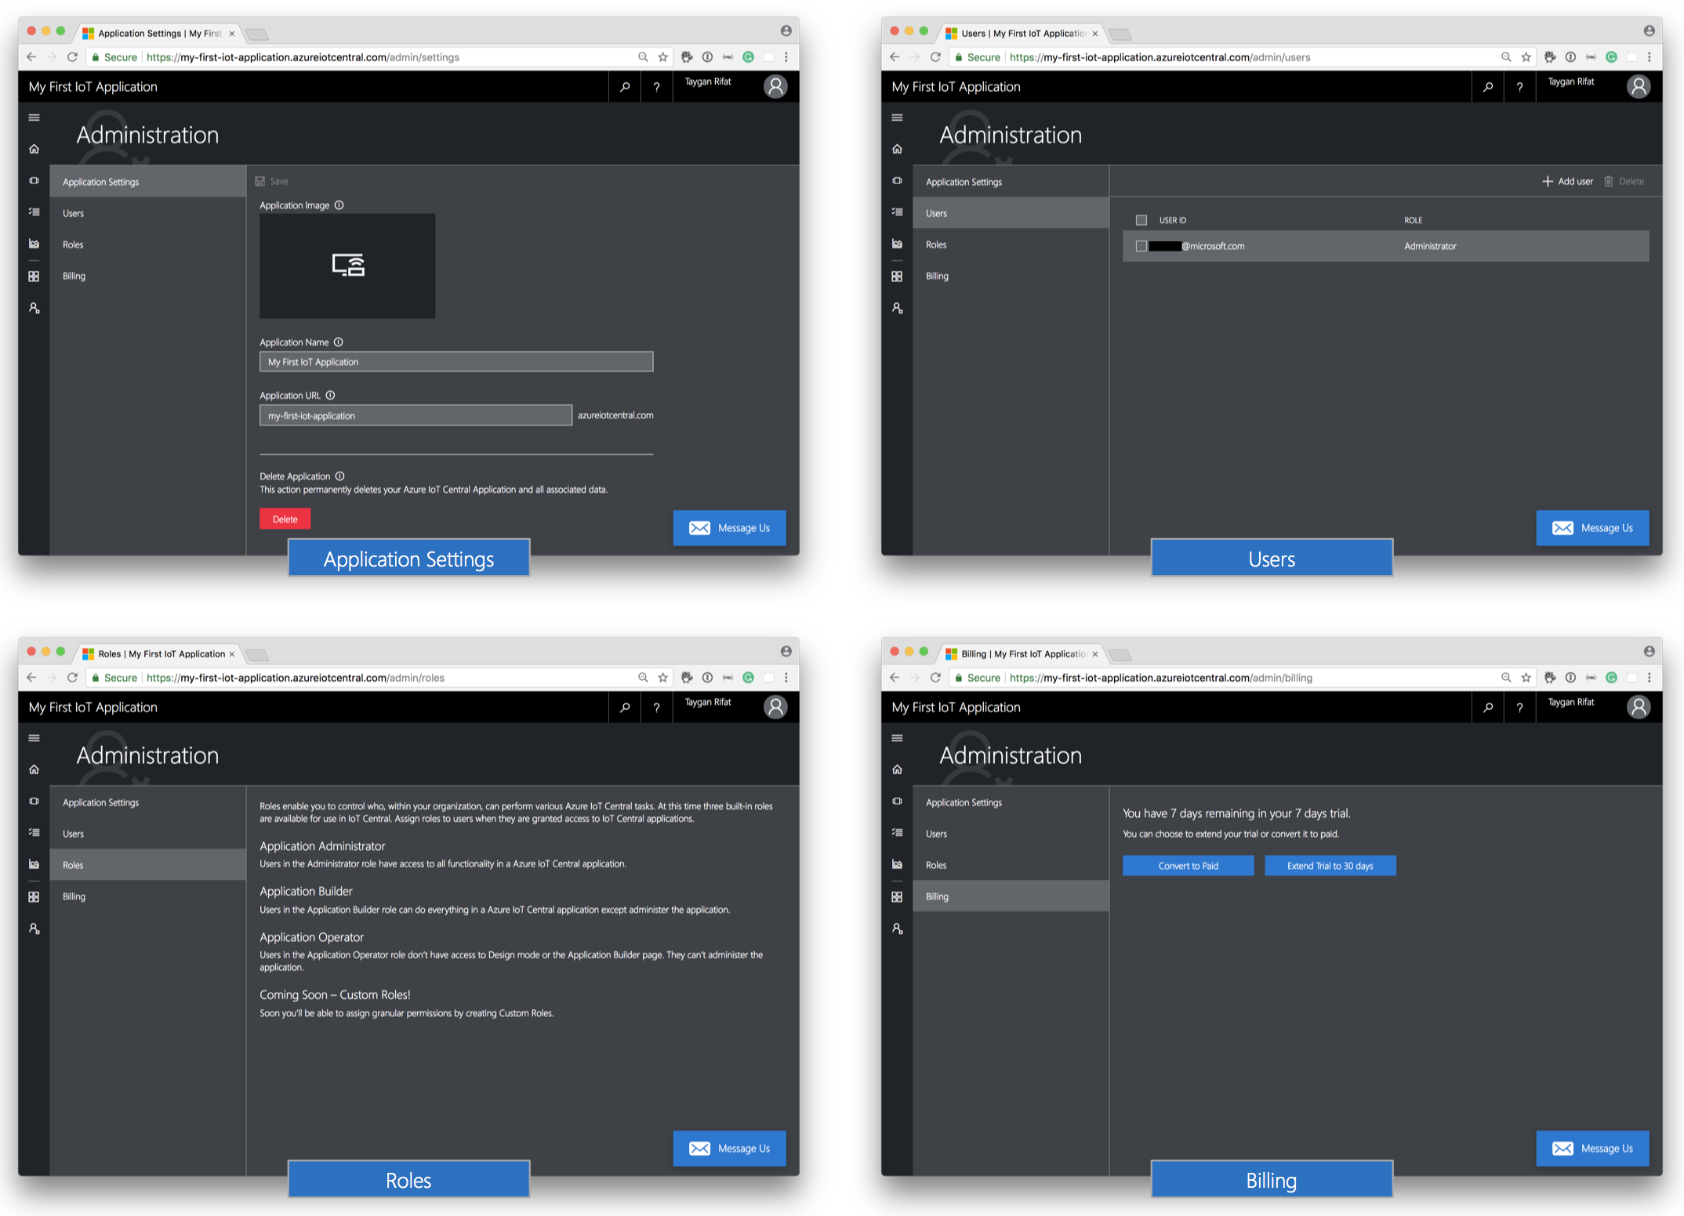1684x1216 pixels.
Task: Click Home icon in Application Settings window sidebar
Action: [x=34, y=149]
